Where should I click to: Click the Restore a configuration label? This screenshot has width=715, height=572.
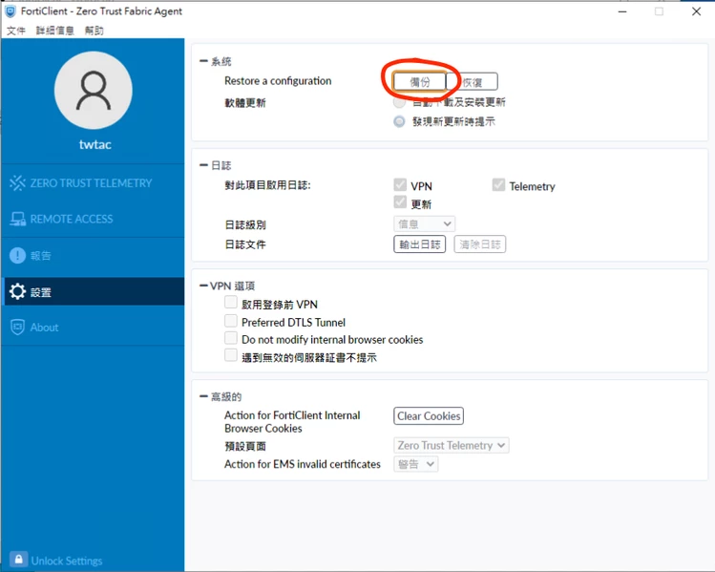click(x=278, y=81)
